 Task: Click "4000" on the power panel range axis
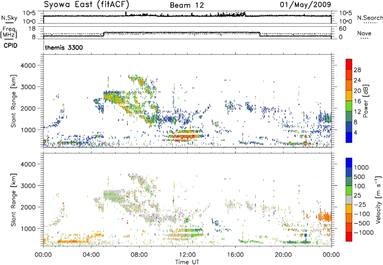[x=28, y=66]
